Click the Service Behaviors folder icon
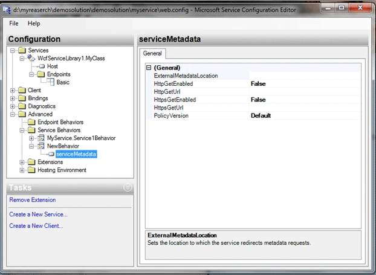Viewport: 376px width, 275px height. [x=31, y=130]
